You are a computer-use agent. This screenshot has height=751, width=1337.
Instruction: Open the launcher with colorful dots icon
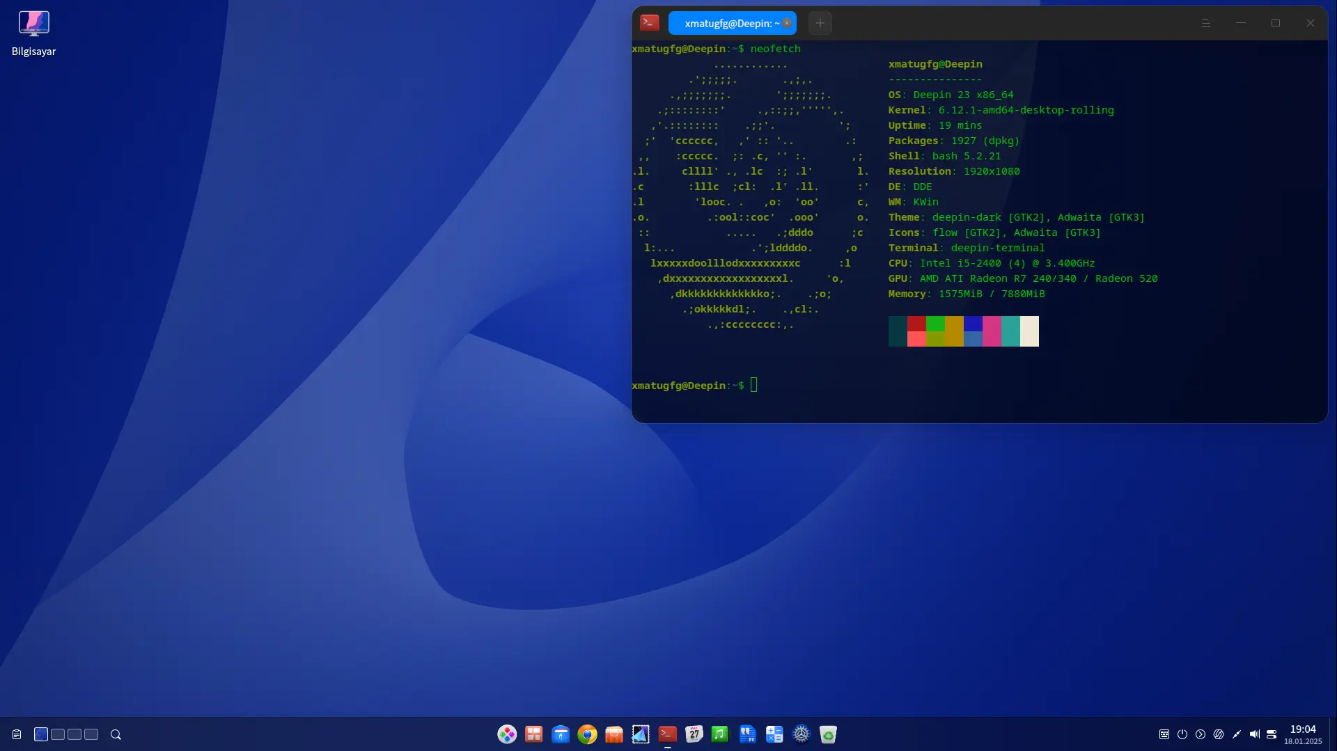point(507,734)
